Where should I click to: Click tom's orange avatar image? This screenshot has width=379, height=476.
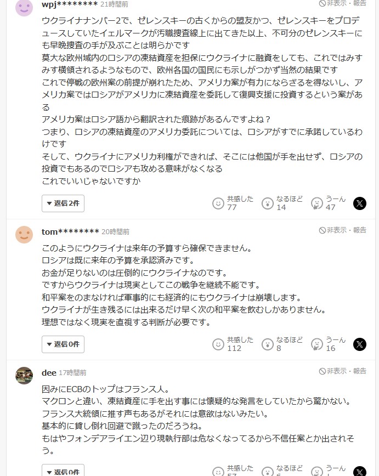pyautogui.click(x=24, y=235)
